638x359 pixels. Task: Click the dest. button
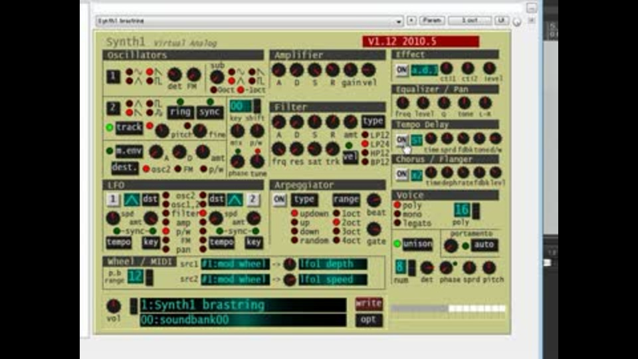click(124, 168)
